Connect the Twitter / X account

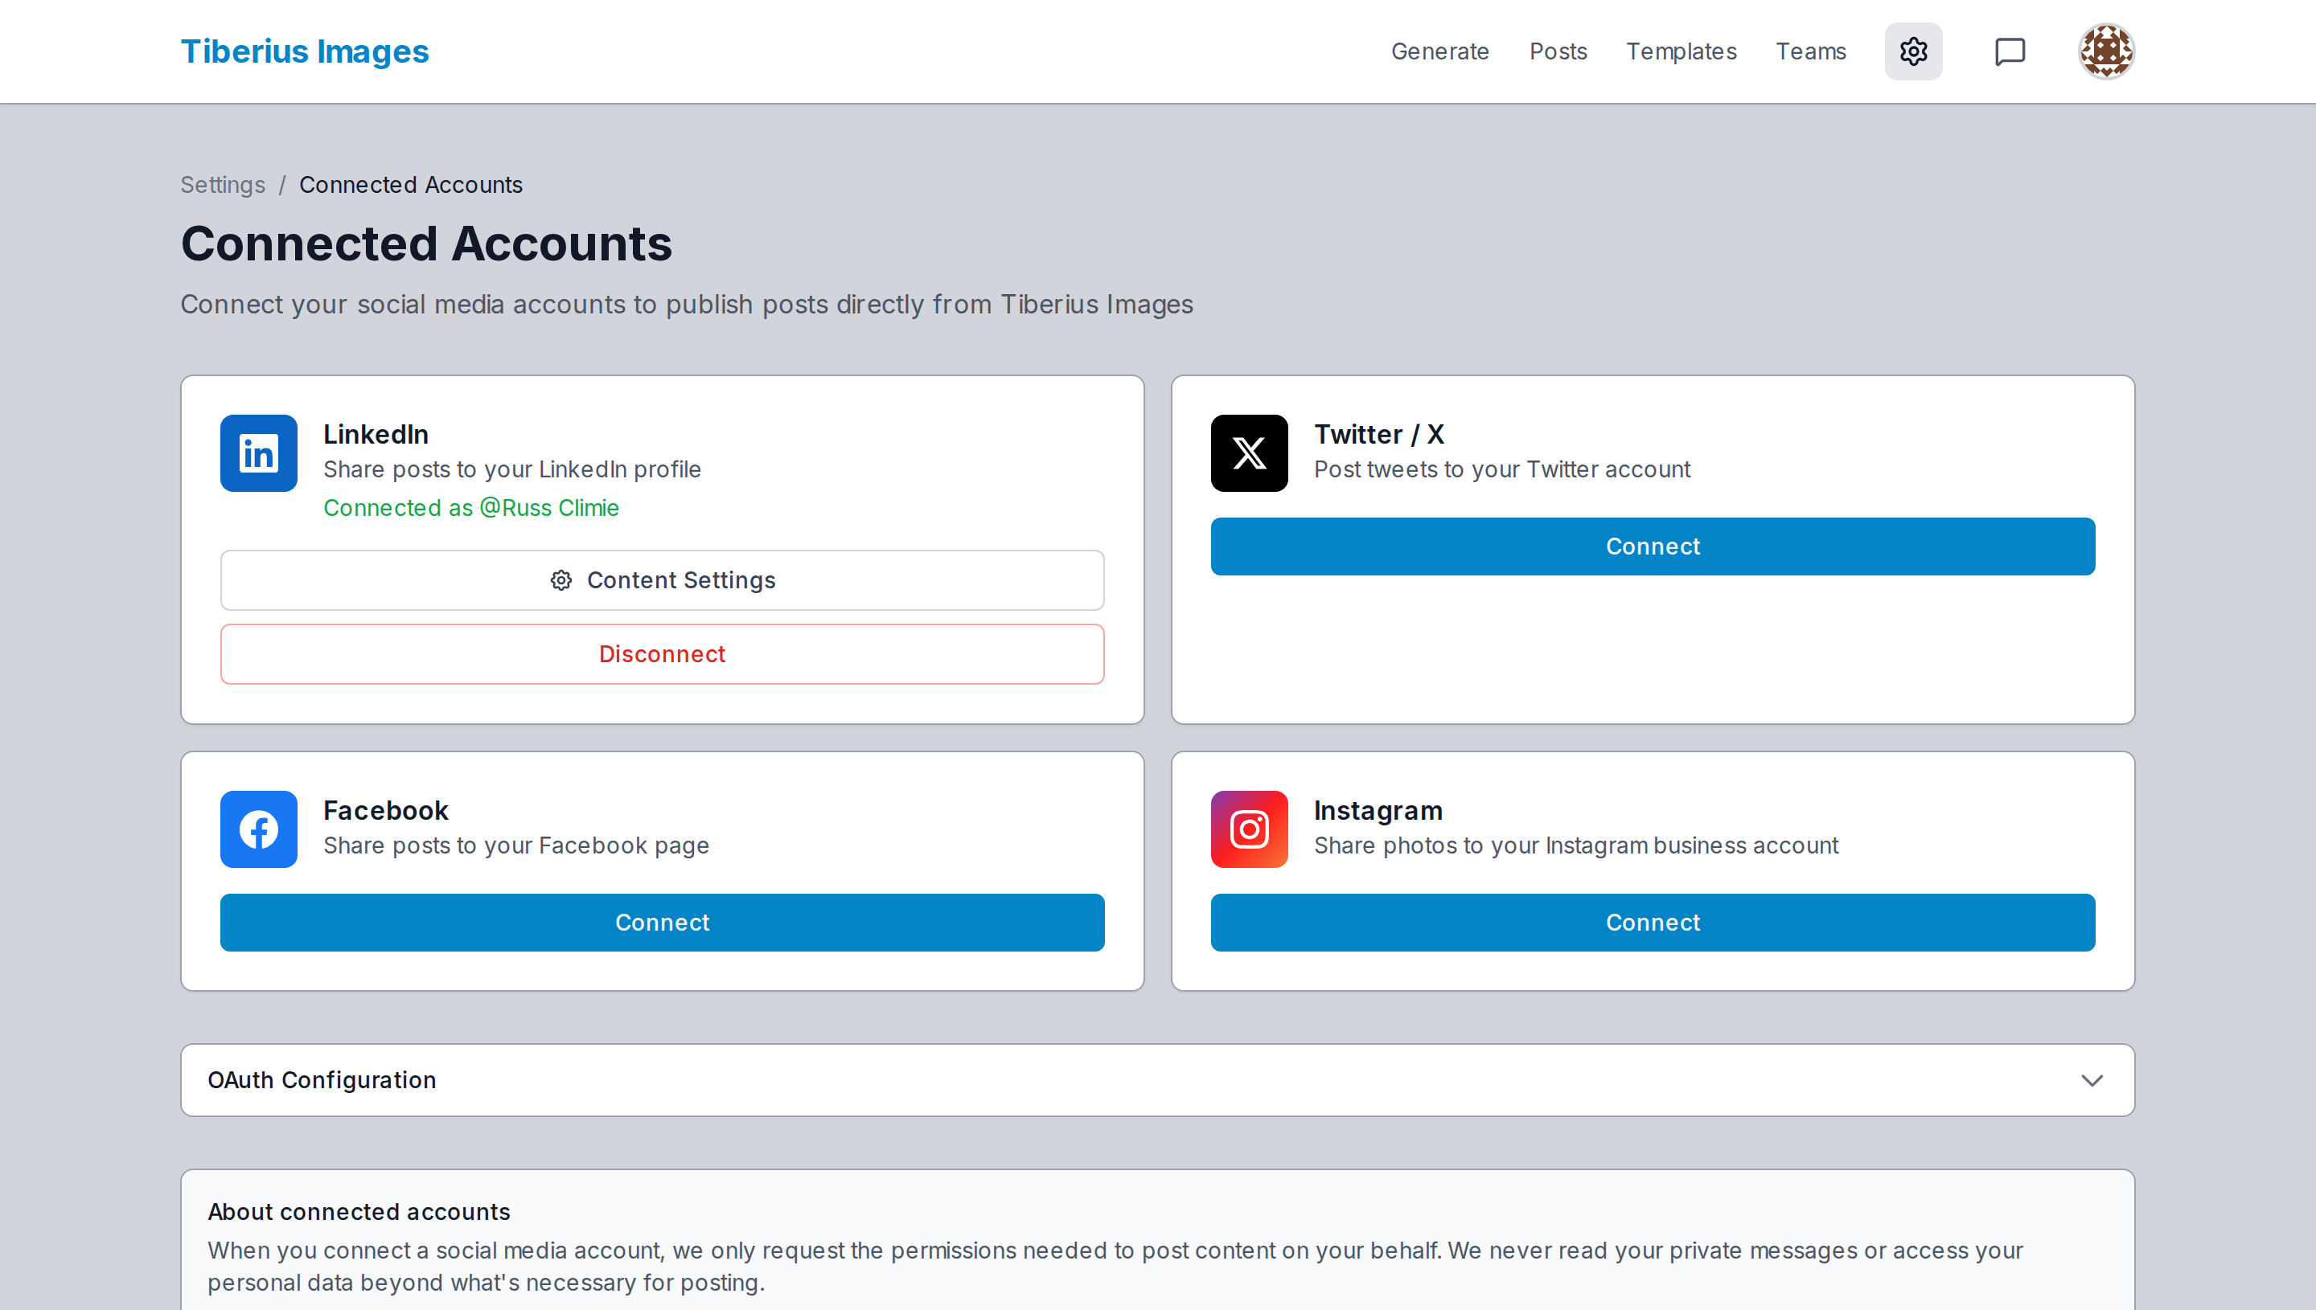tap(1652, 547)
